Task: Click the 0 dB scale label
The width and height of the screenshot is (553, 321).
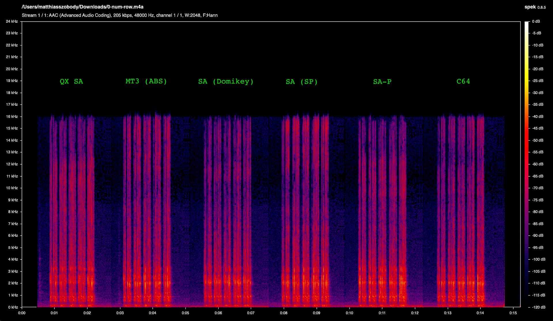Action: [536, 22]
